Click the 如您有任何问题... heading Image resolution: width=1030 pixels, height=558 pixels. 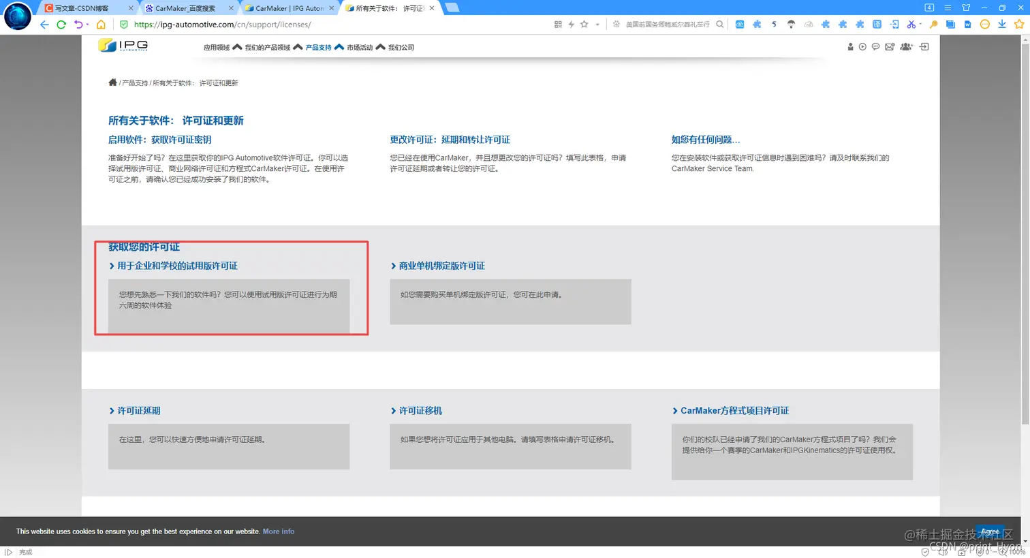706,140
